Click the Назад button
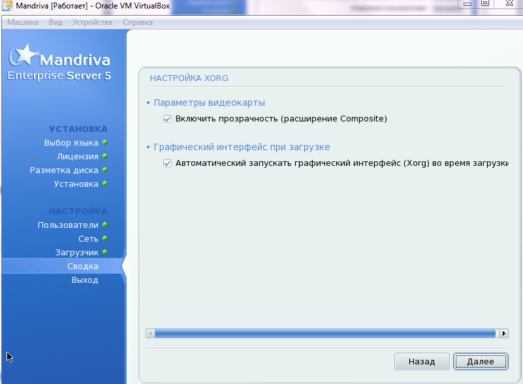The width and height of the screenshot is (523, 384). point(422,362)
